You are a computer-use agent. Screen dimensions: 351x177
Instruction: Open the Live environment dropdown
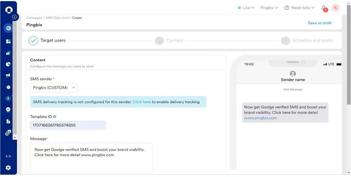[x=246, y=8]
